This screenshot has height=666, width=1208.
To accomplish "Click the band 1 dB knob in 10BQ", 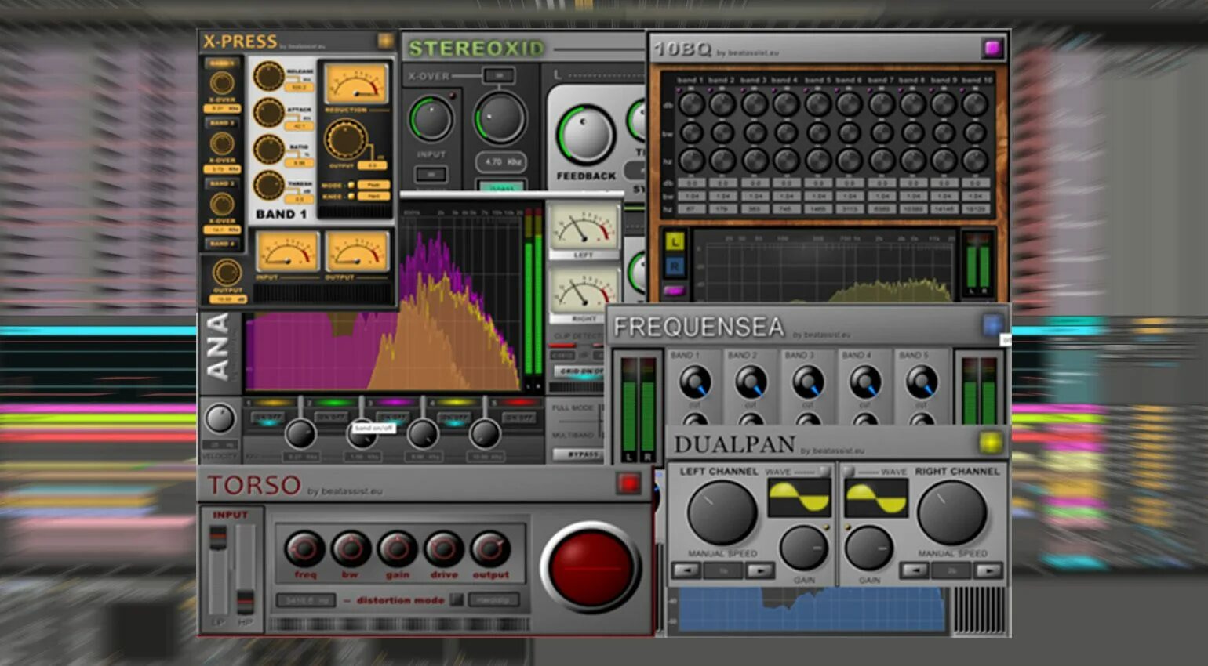I will [x=691, y=103].
